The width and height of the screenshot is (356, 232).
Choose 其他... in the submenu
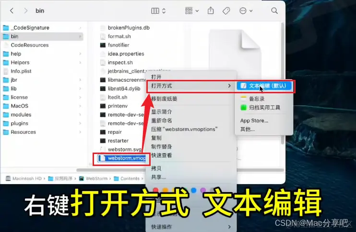pyautogui.click(x=248, y=129)
